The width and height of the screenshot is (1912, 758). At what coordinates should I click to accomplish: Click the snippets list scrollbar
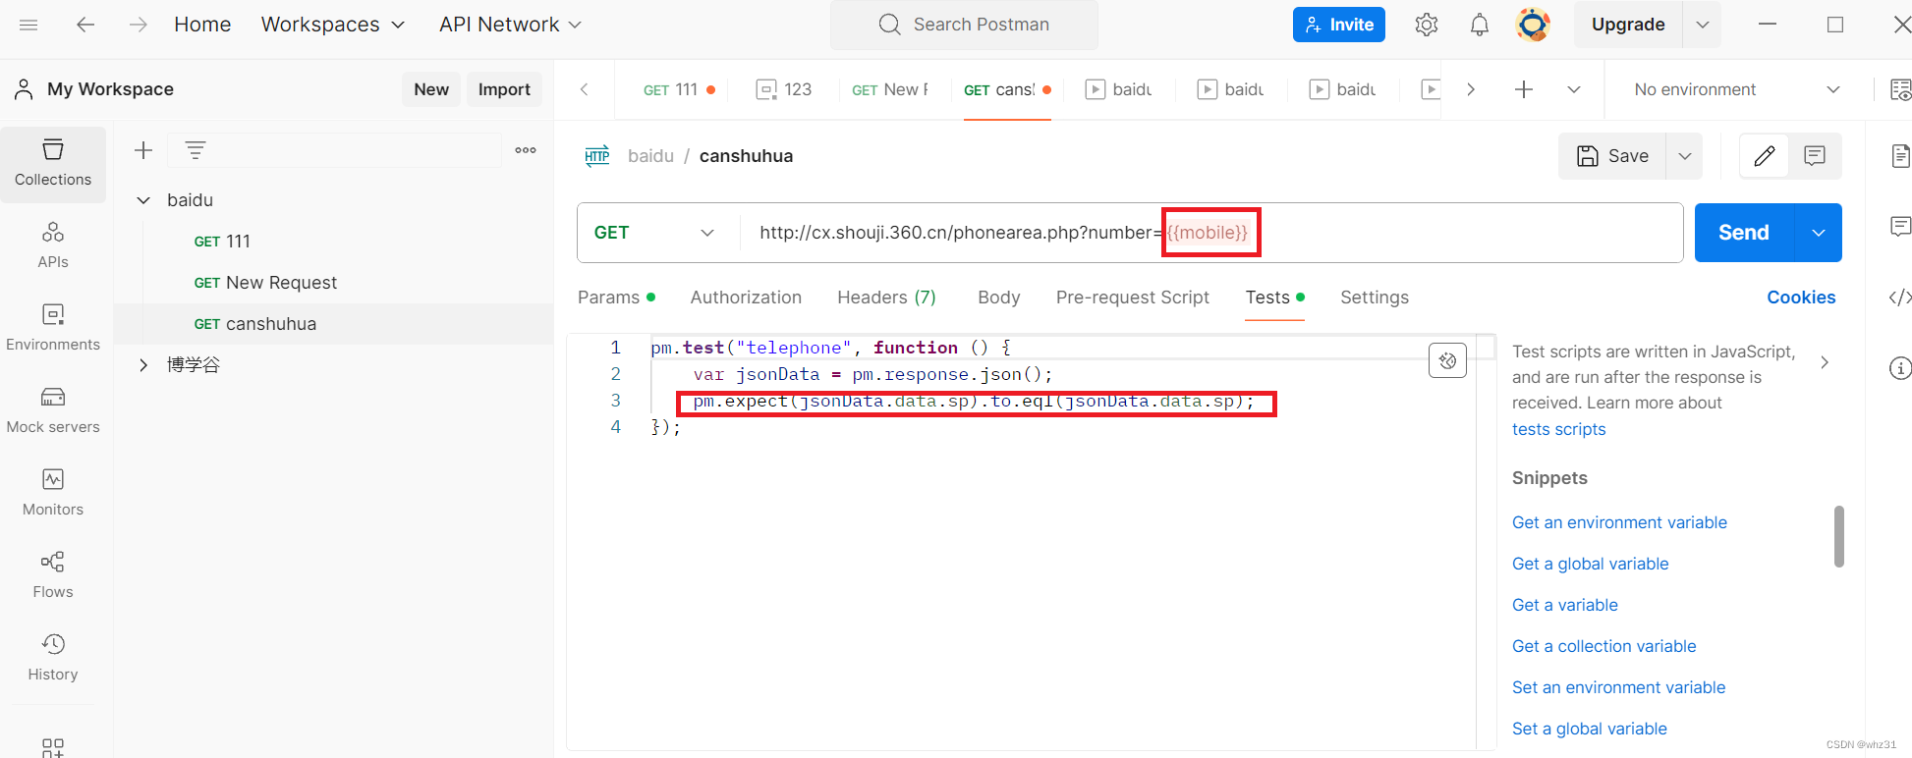point(1838,536)
